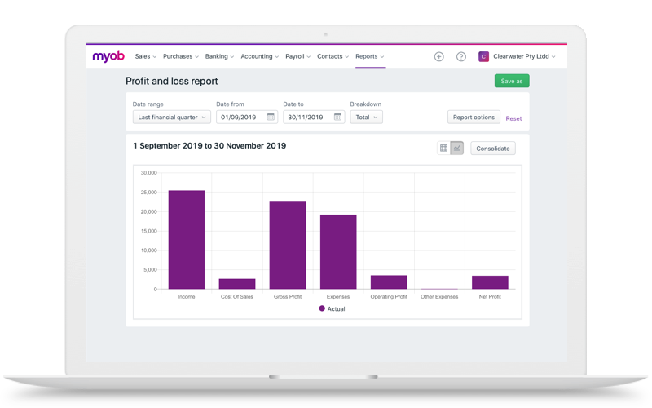Click the Income bar in chart
The height and width of the screenshot is (408, 652).
click(187, 240)
